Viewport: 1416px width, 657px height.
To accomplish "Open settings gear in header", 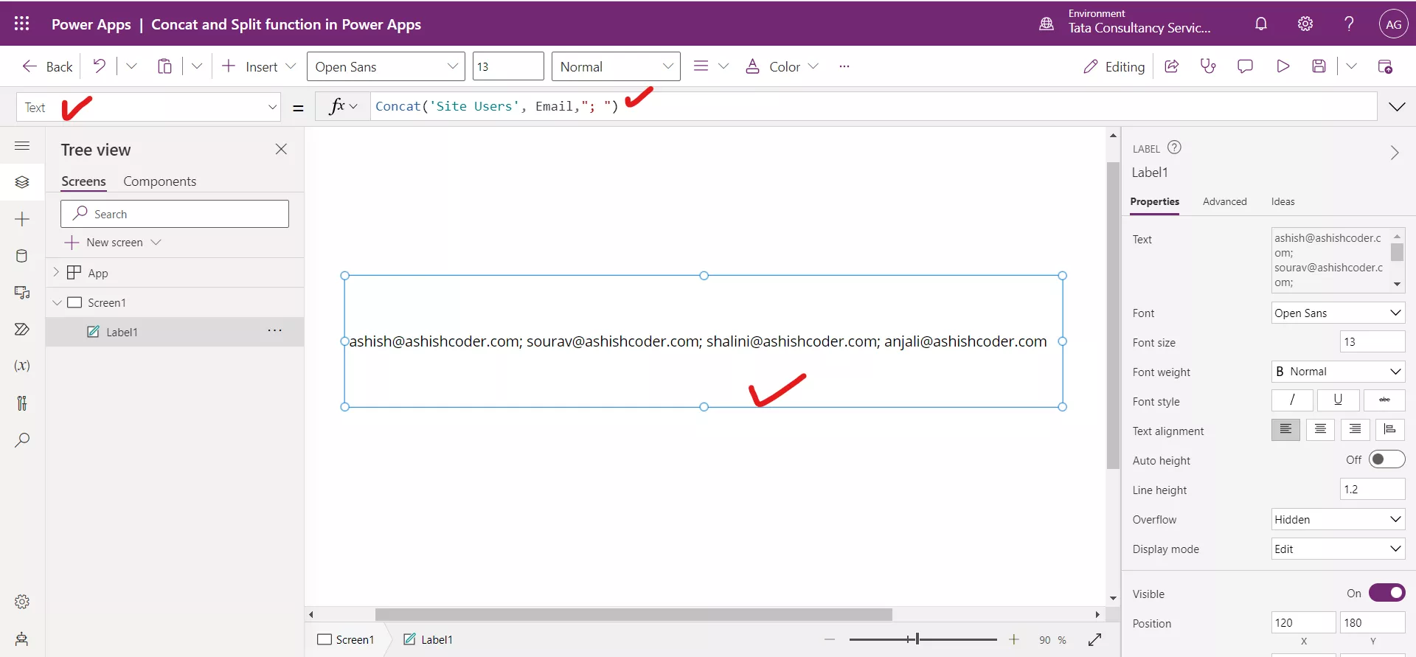I will coord(1305,24).
